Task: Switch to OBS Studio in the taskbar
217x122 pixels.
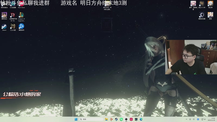Action: click(126, 119)
